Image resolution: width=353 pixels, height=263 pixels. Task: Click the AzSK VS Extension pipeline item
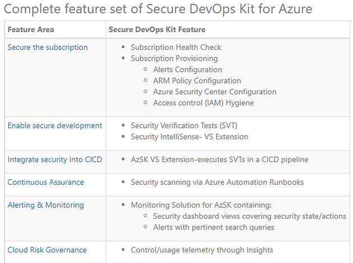point(220,159)
